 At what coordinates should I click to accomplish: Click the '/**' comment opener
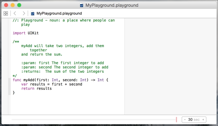pyautogui.click(x=16, y=42)
